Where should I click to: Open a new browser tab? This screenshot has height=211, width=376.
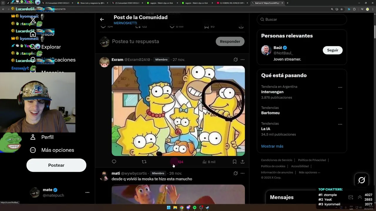click(287, 3)
